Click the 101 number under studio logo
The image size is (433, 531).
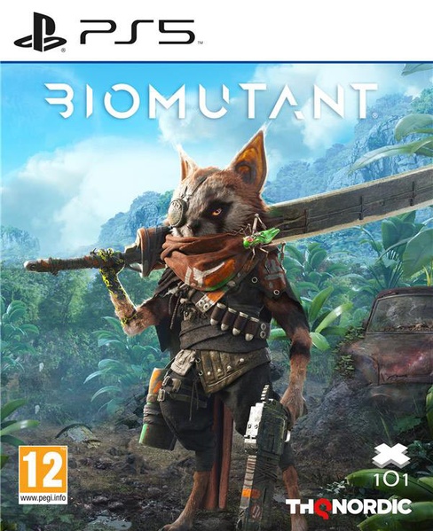tap(391, 480)
